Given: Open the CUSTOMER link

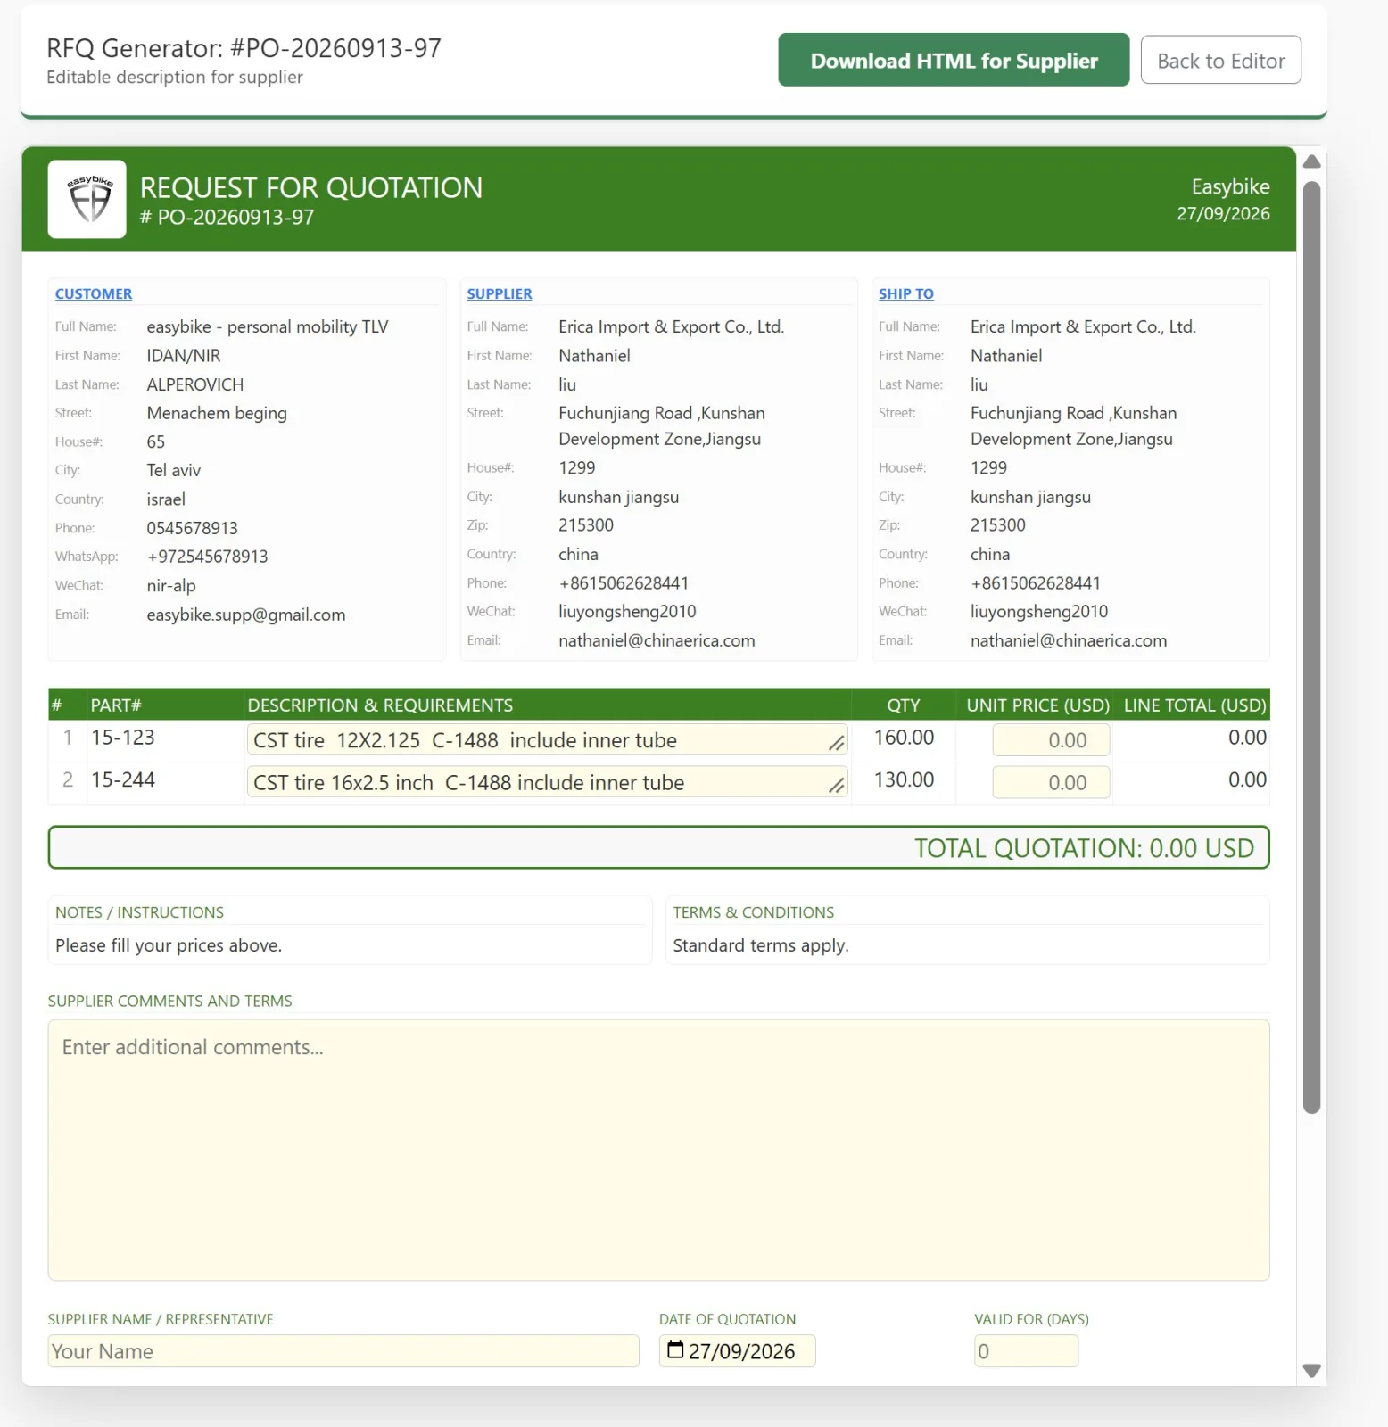Looking at the screenshot, I should pyautogui.click(x=94, y=293).
